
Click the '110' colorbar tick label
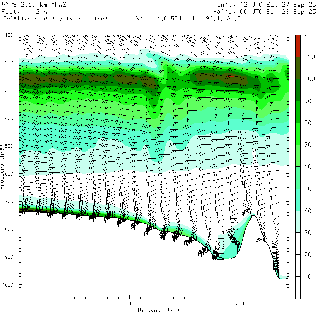pos(310,57)
